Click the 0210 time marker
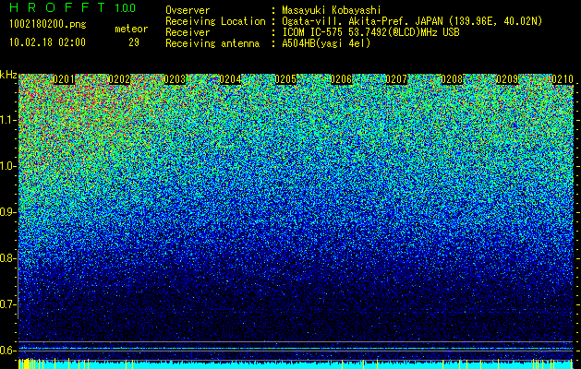581x369 pixels. pos(563,79)
